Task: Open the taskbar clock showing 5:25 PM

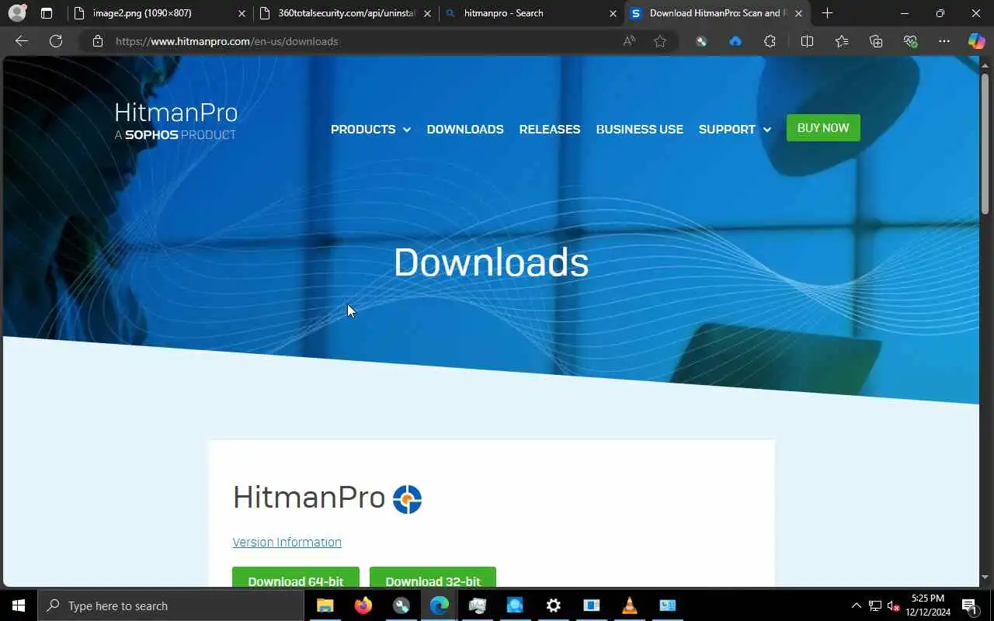Action: click(928, 605)
